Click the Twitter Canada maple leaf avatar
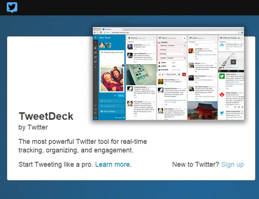259x199 pixels. pyautogui.click(x=222, y=95)
